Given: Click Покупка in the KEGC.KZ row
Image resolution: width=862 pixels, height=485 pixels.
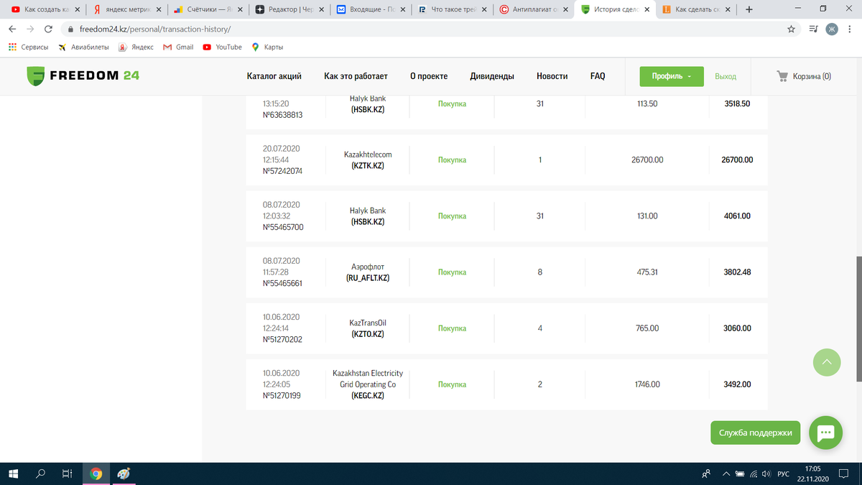Looking at the screenshot, I should [x=452, y=384].
